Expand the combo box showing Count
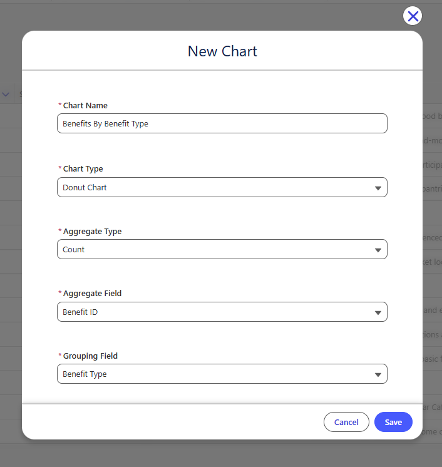The image size is (442, 467). pyautogui.click(x=222, y=249)
